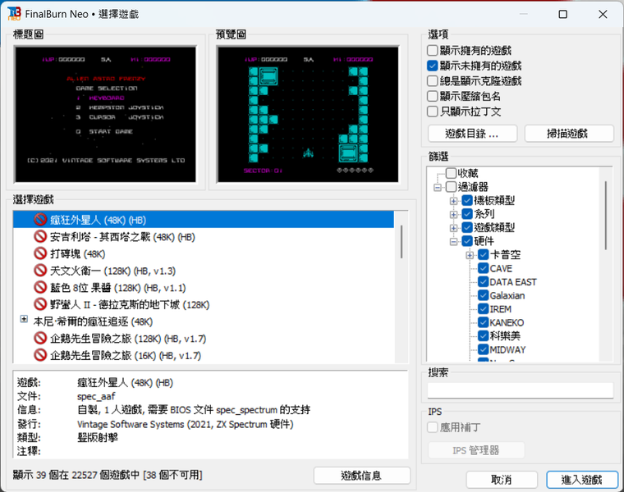Viewport: 624px width, 492px height.
Task: Toggle the MIDWAY hardware checkbox
Action: 483,349
